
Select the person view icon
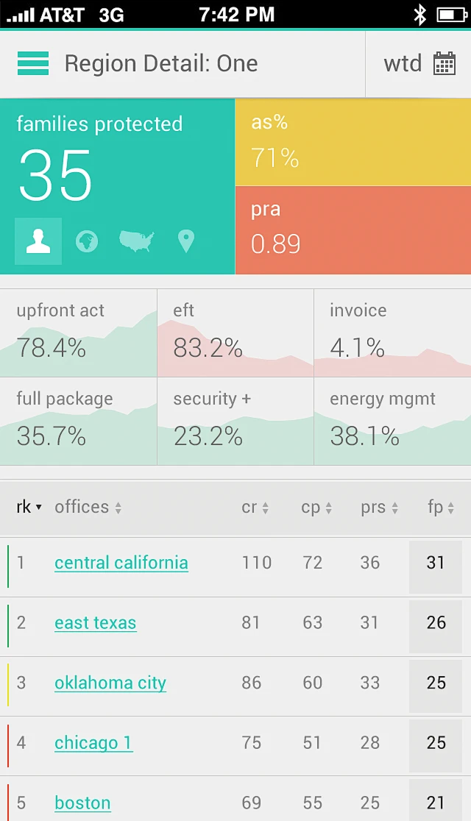pos(38,241)
